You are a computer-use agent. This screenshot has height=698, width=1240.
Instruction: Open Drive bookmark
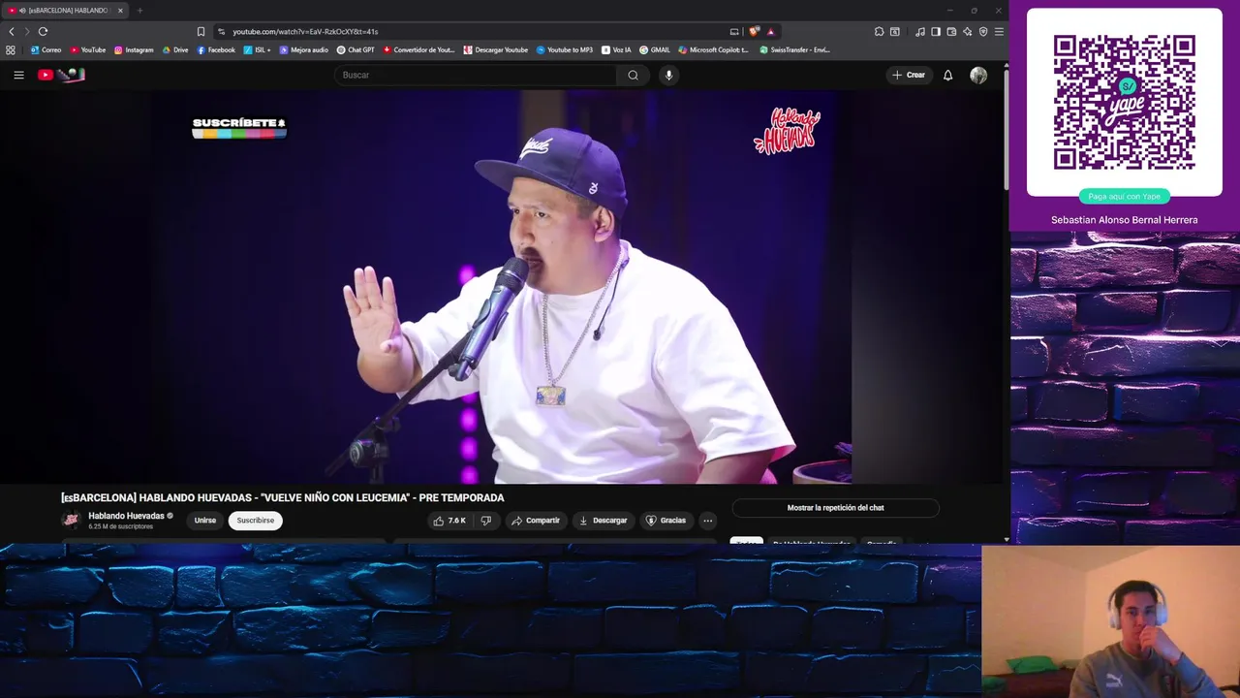[175, 49]
